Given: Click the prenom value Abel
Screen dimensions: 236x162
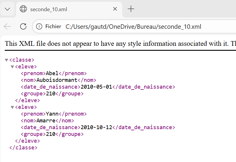Looking at the screenshot, I should (x=52, y=73).
